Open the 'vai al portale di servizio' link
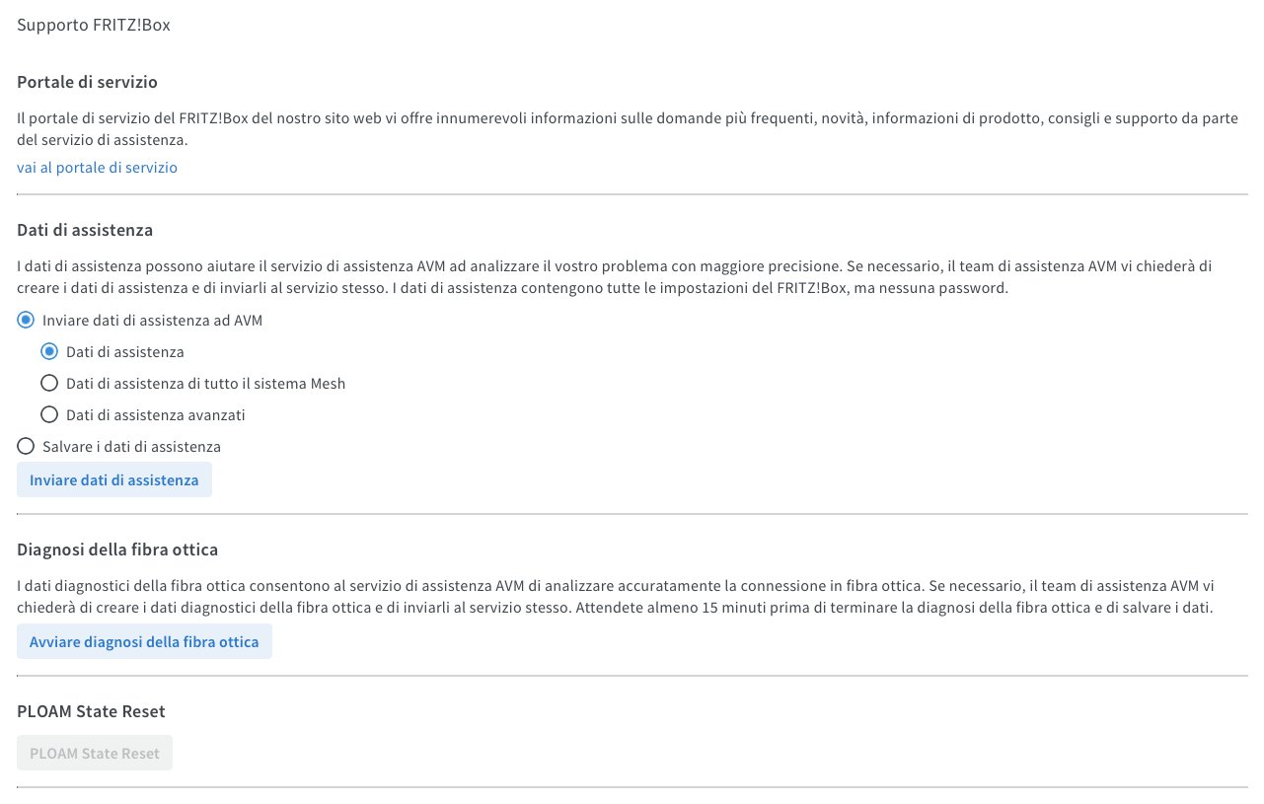Image resolution: width=1264 pixels, height=804 pixels. 97,168
